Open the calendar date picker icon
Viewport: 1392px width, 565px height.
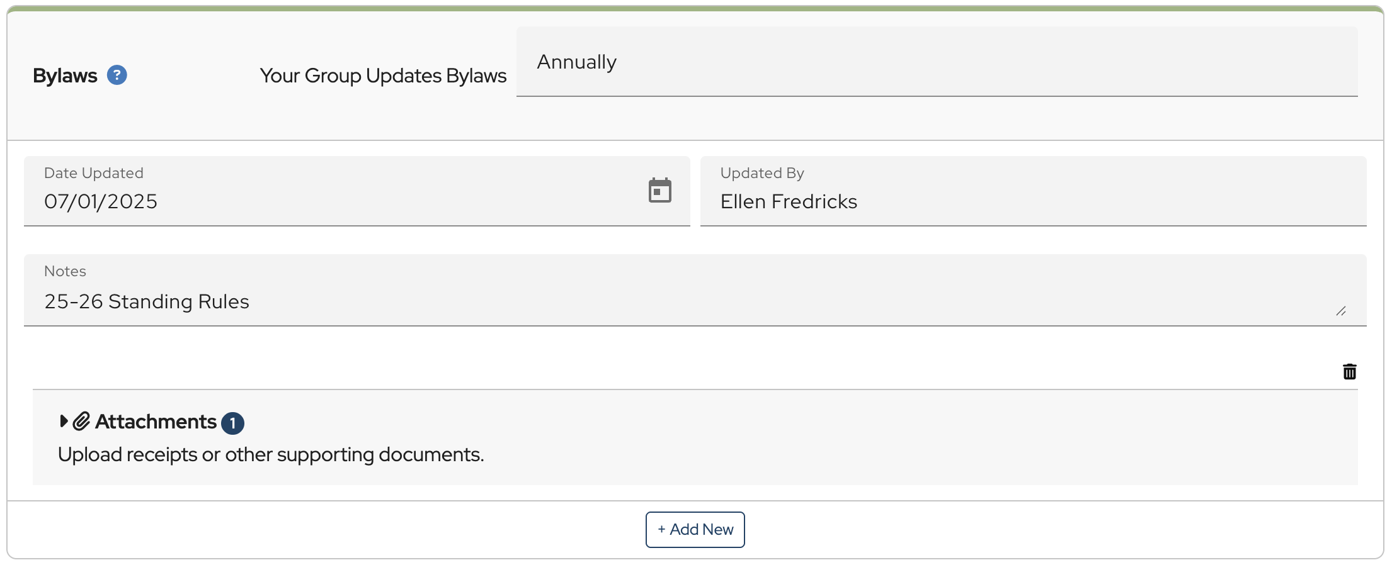(x=659, y=191)
